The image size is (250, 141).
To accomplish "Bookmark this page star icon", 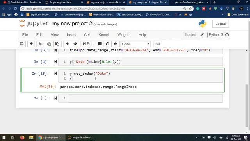I will 190,9.
